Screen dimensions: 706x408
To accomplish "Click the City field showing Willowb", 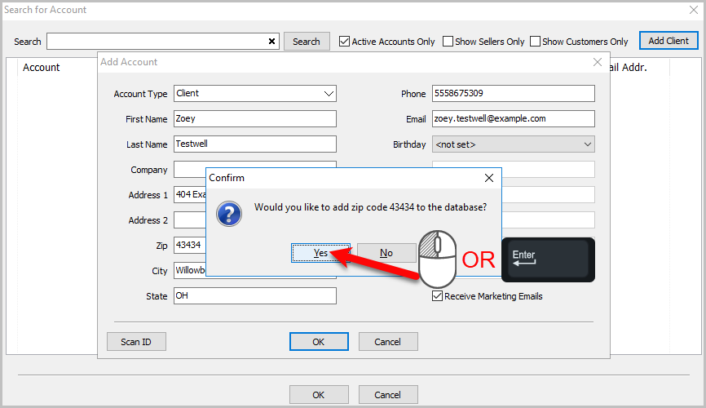I will click(x=190, y=270).
